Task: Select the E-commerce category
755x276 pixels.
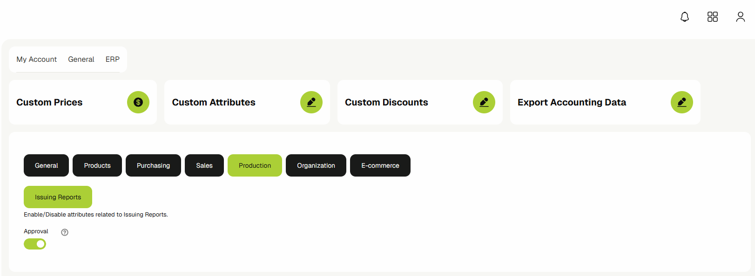Action: 380,165
